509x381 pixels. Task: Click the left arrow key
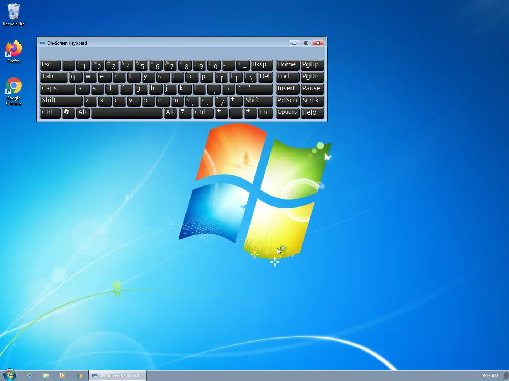point(221,113)
